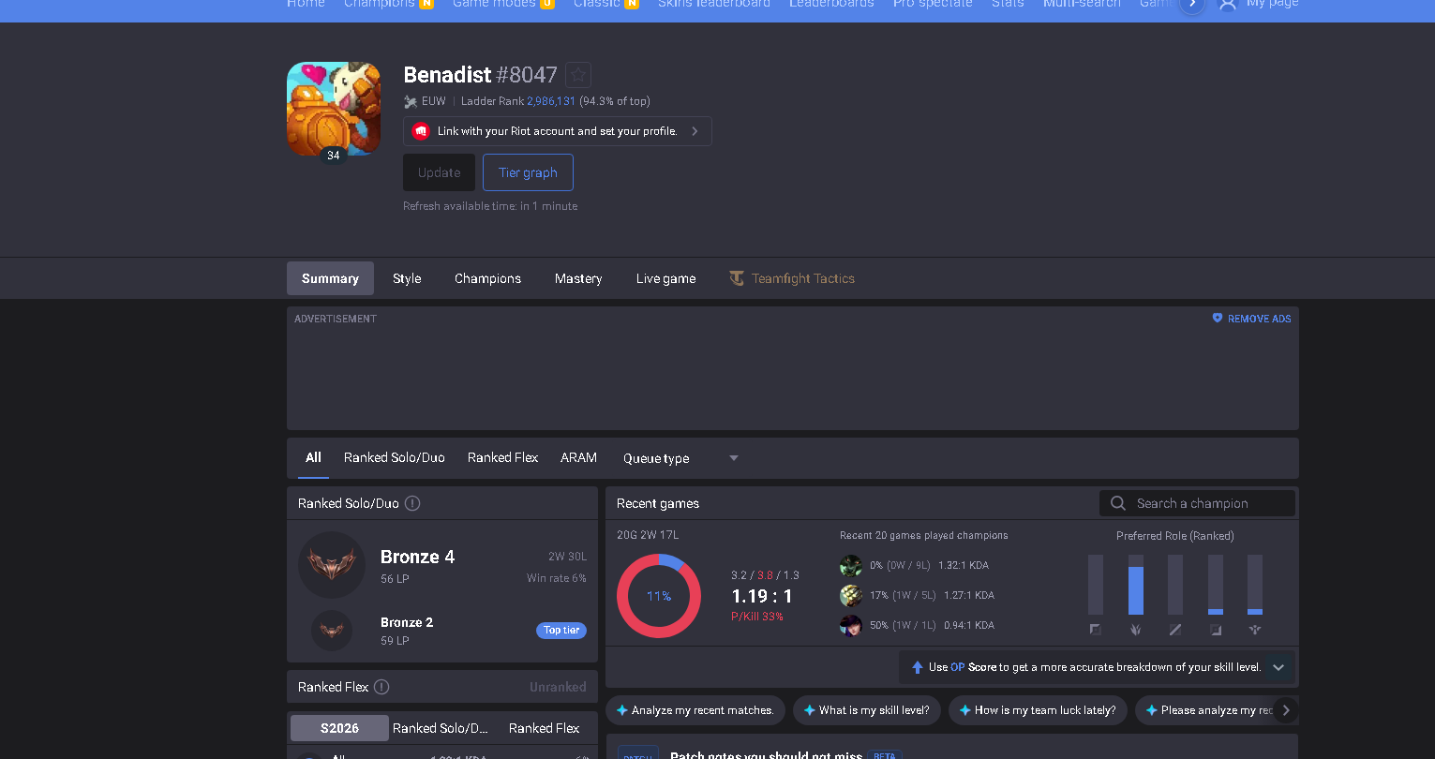Viewport: 1435px width, 759px height.
Task: Open Skins leaderboard in the top navigation
Action: point(714,4)
